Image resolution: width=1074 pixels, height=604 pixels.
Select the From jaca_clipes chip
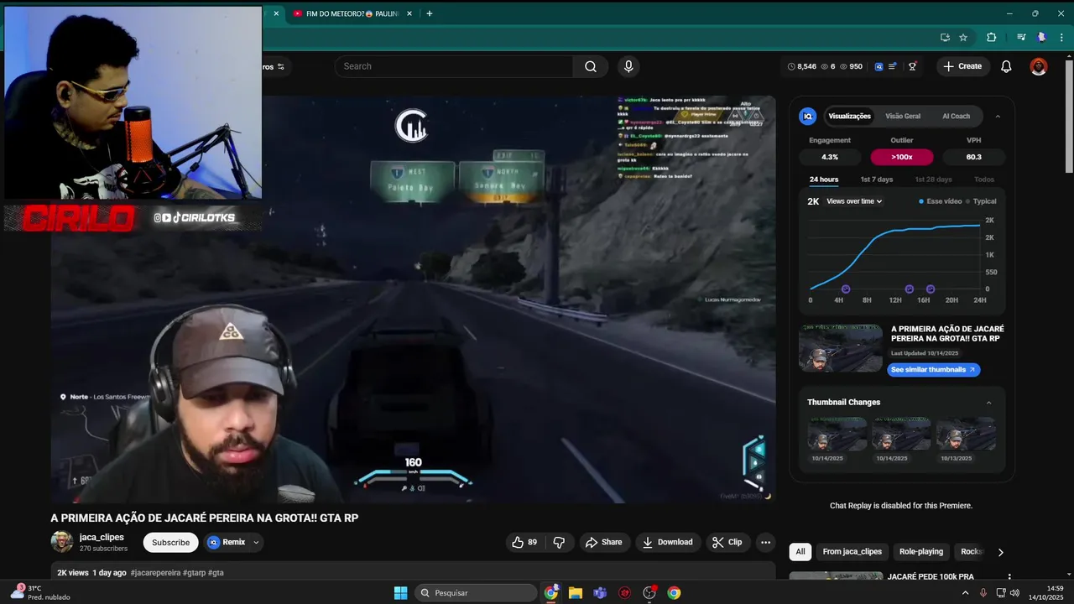pos(852,552)
